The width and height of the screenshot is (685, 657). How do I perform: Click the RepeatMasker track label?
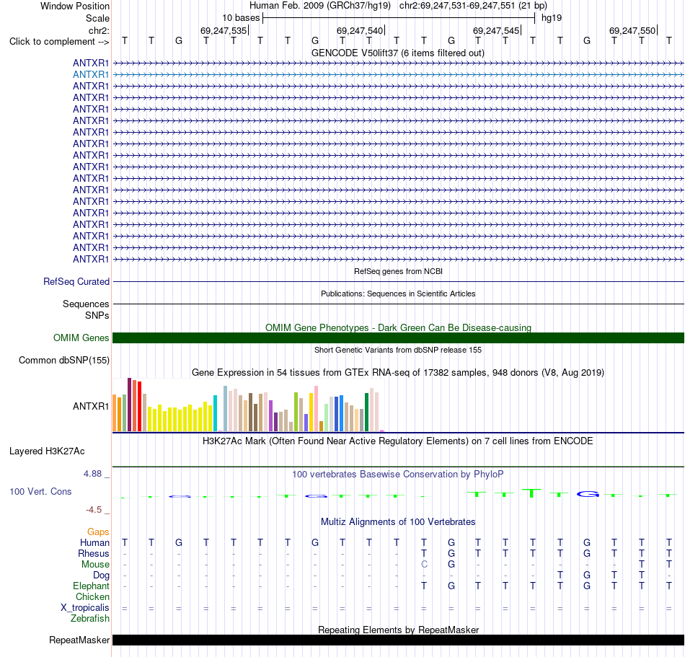point(79,640)
